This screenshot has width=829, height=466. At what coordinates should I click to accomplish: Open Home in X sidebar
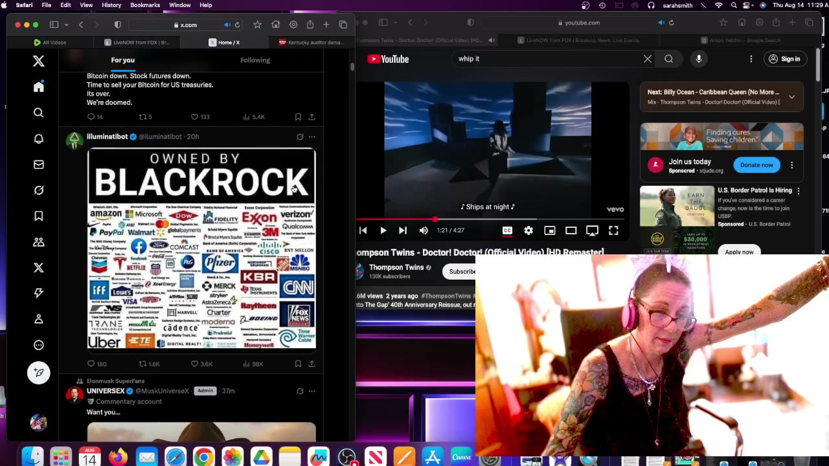pyautogui.click(x=39, y=87)
